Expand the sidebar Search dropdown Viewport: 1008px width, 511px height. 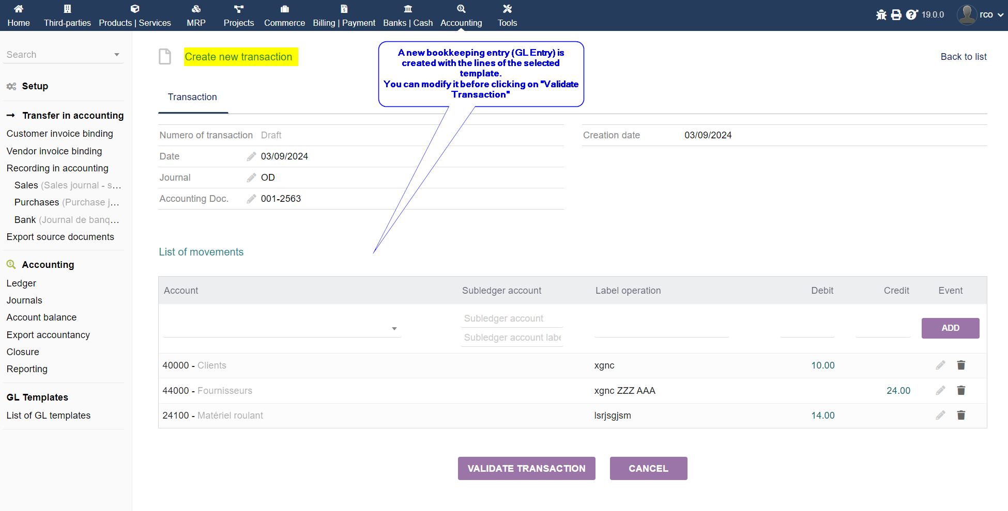coord(116,55)
